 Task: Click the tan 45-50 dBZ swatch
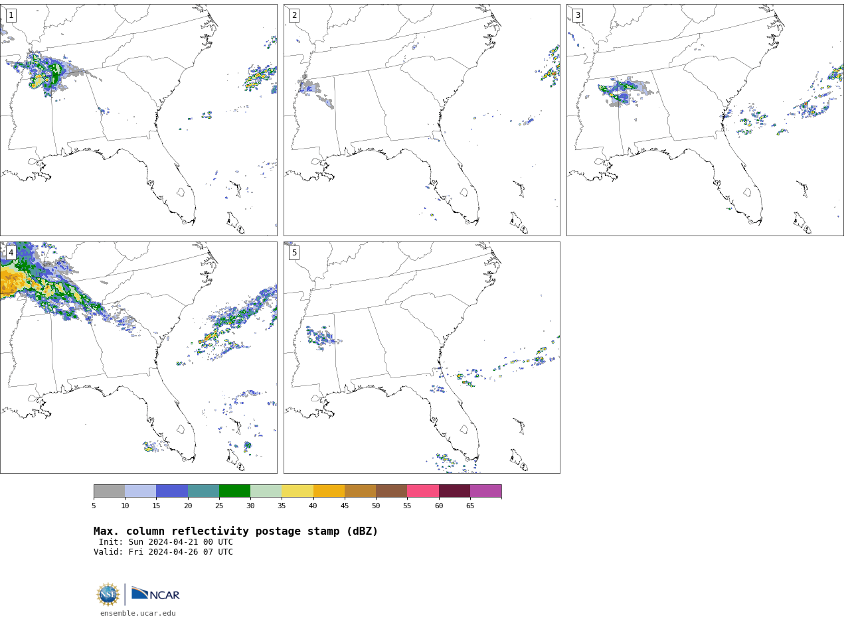tap(360, 491)
